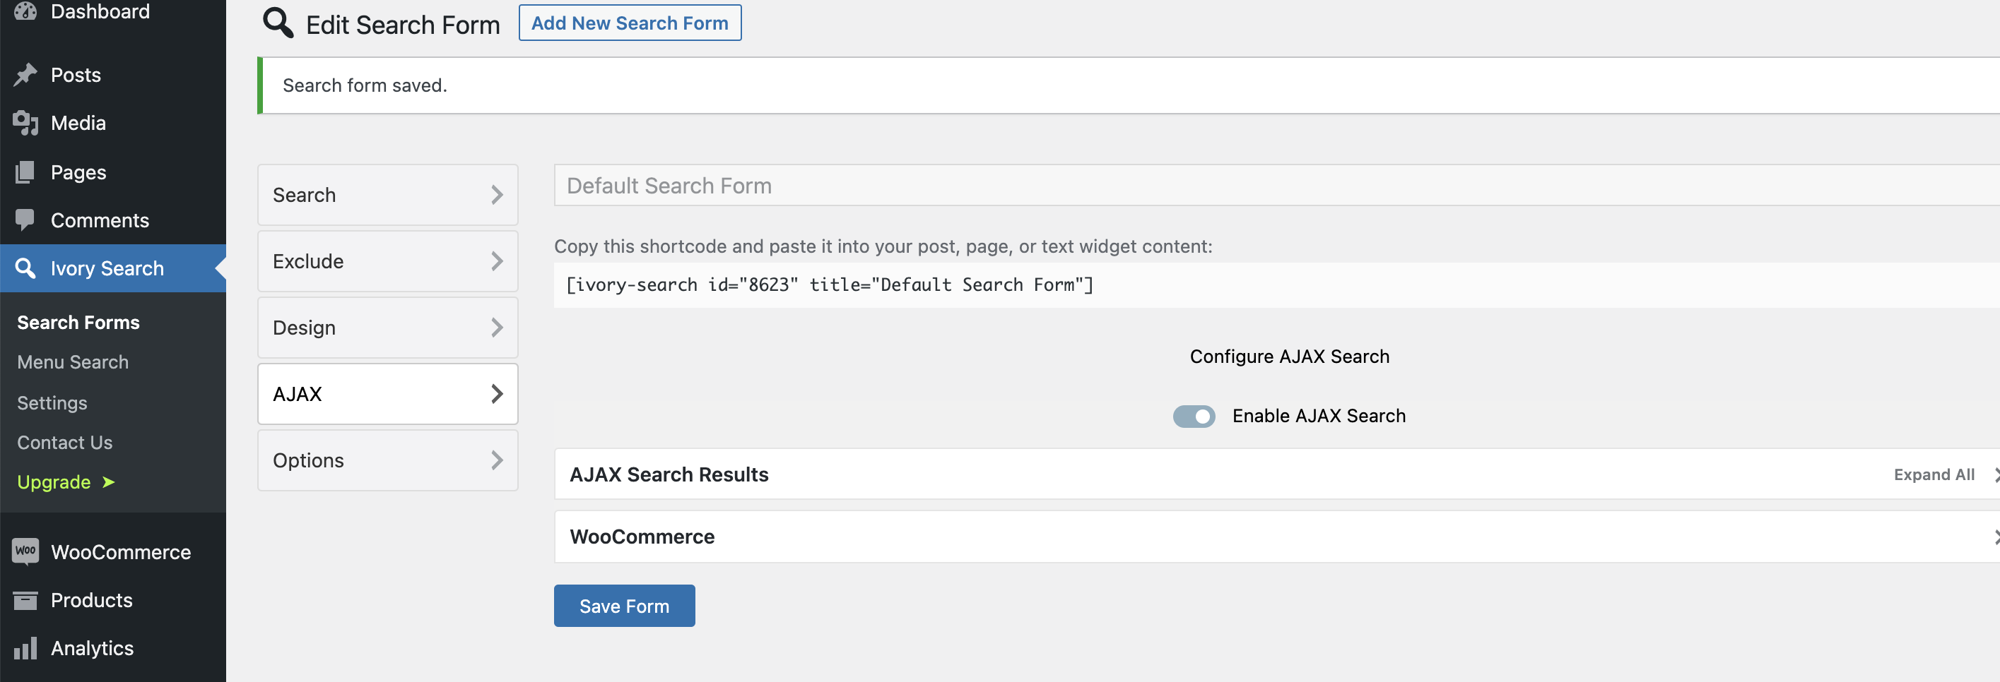The height and width of the screenshot is (682, 2000).
Task: Open the Search Forms submenu item
Action: click(x=78, y=322)
